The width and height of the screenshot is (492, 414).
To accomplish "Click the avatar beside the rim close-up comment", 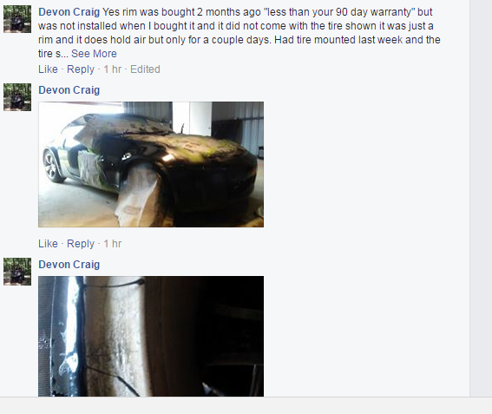I will [17, 272].
